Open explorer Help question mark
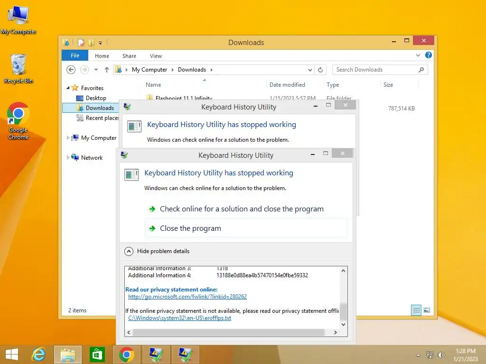The height and width of the screenshot is (364, 486). (x=429, y=55)
